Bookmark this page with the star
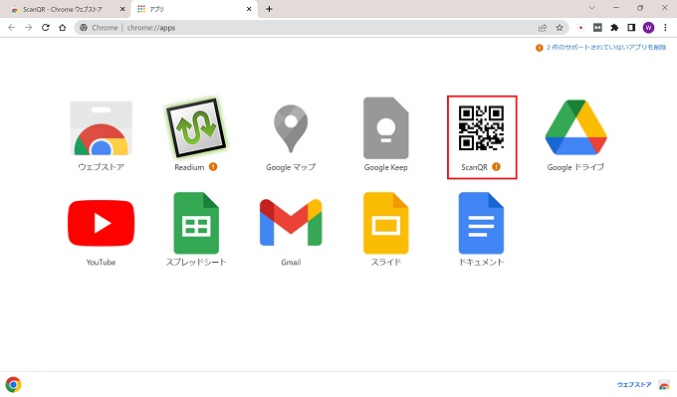Screen dimensions: 677x397 tap(560, 28)
